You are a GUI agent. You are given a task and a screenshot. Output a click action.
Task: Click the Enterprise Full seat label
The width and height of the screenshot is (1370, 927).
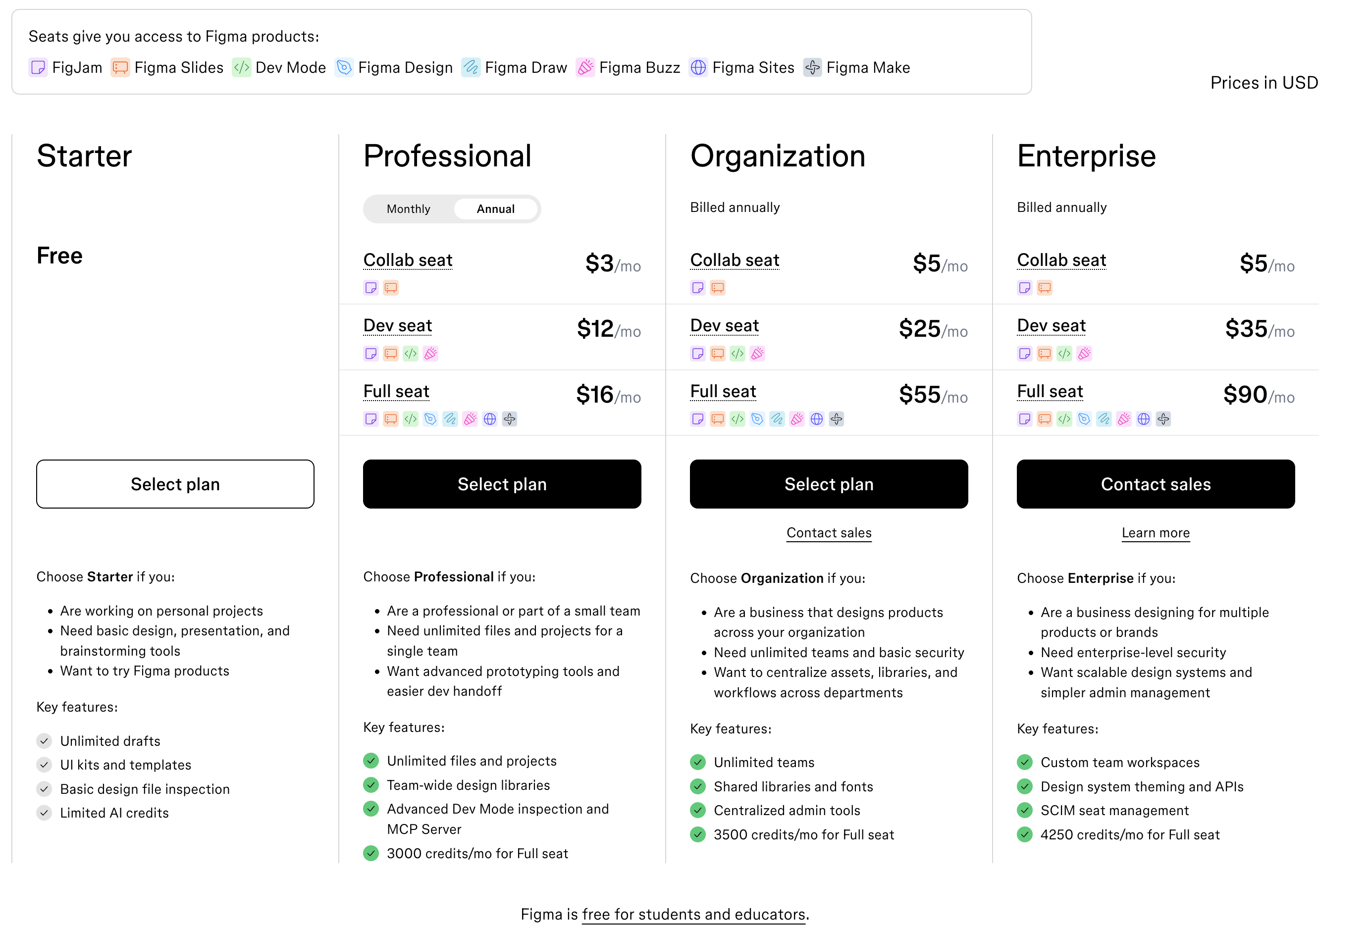[x=1050, y=391]
